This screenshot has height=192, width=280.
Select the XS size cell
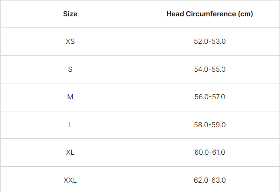70,41
